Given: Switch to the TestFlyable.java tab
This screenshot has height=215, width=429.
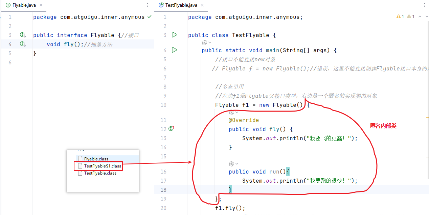Looking at the screenshot, I should 181,5.
